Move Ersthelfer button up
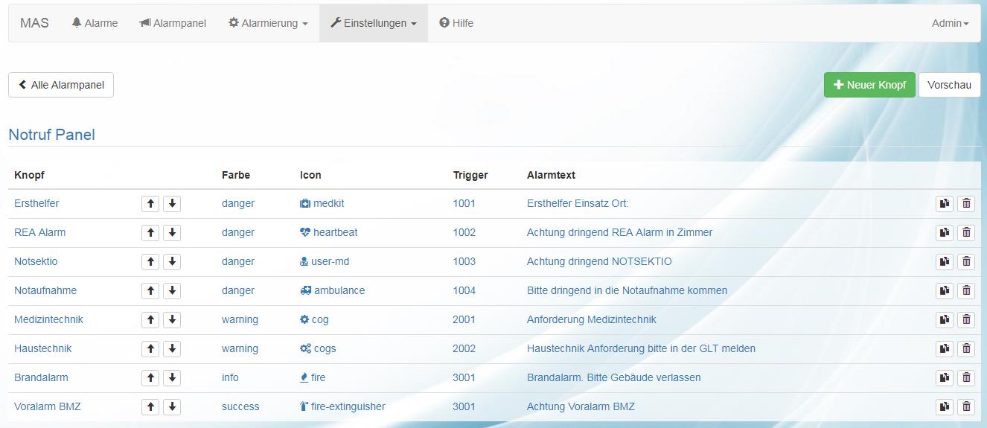Image resolution: width=987 pixels, height=428 pixels. point(150,204)
